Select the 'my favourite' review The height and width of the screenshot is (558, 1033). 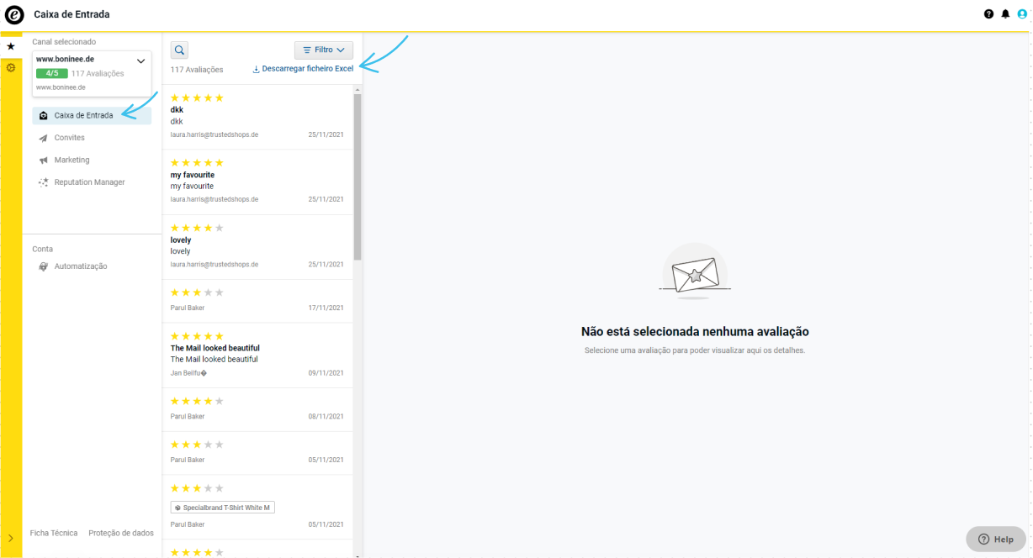pyautogui.click(x=257, y=182)
